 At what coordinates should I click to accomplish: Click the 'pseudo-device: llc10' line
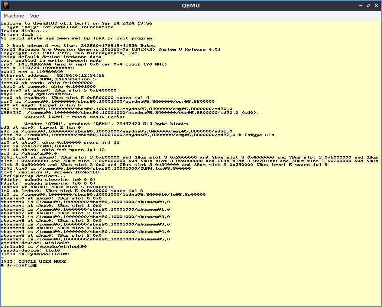point(30,250)
